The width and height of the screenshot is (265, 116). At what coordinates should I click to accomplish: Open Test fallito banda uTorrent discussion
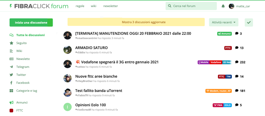[99, 91]
